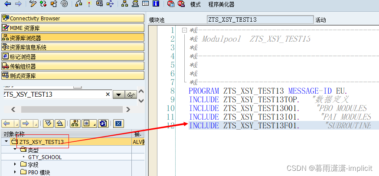Screen dimensions: 379x176
Task: Click the spiral Enhance icon
Action: pyautogui.click(x=64, y=4)
